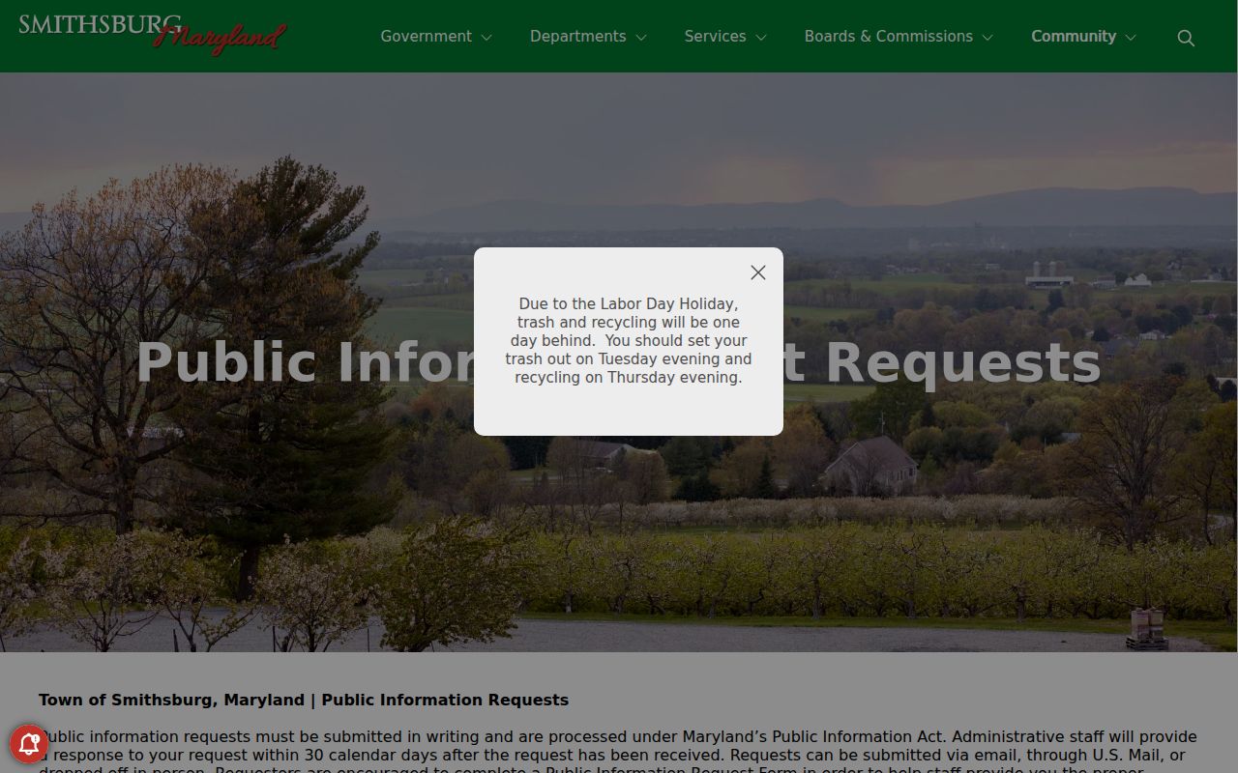1238x773 pixels.
Task: Expand the Services dropdown chevron
Action: [x=761, y=38]
